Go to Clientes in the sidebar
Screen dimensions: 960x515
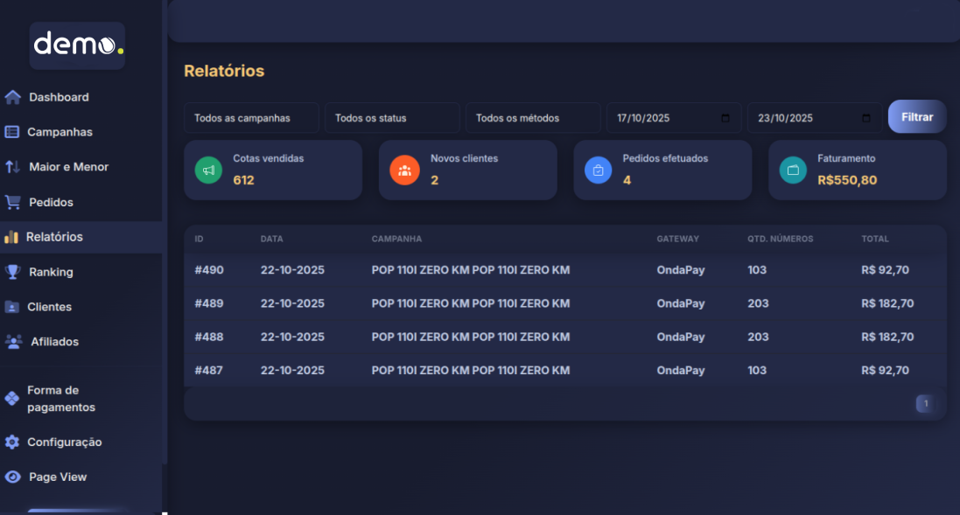point(49,307)
